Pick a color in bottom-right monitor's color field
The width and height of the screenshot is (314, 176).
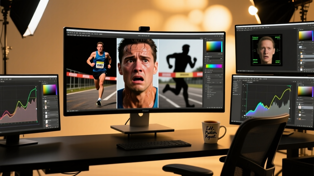(304, 92)
